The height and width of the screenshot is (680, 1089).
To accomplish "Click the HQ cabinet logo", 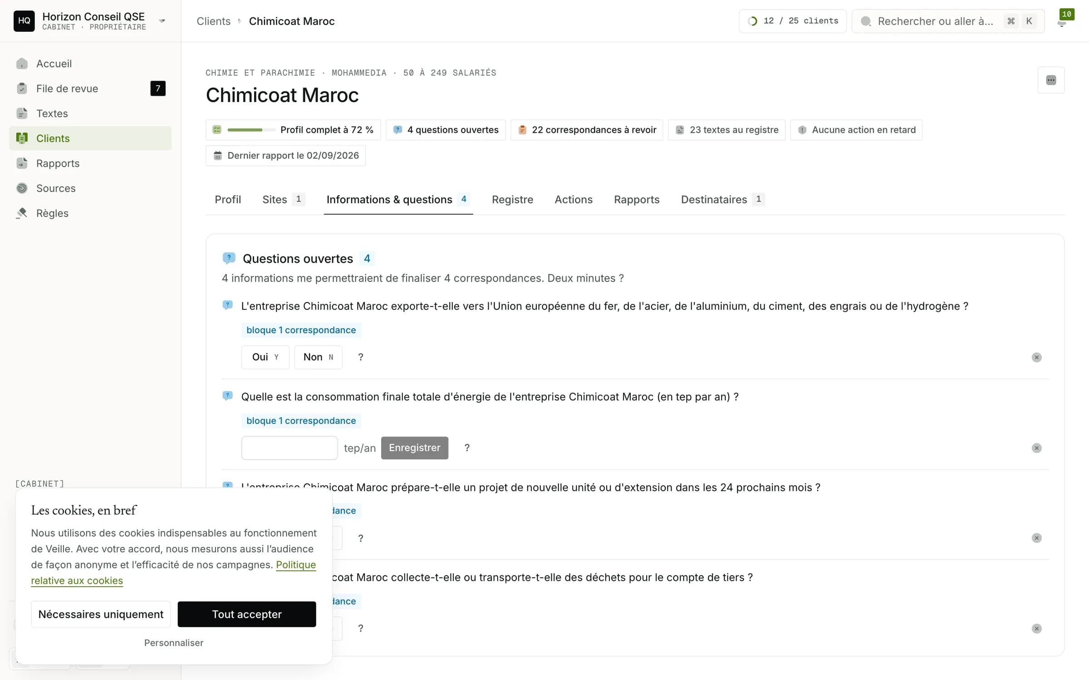I will (x=24, y=21).
